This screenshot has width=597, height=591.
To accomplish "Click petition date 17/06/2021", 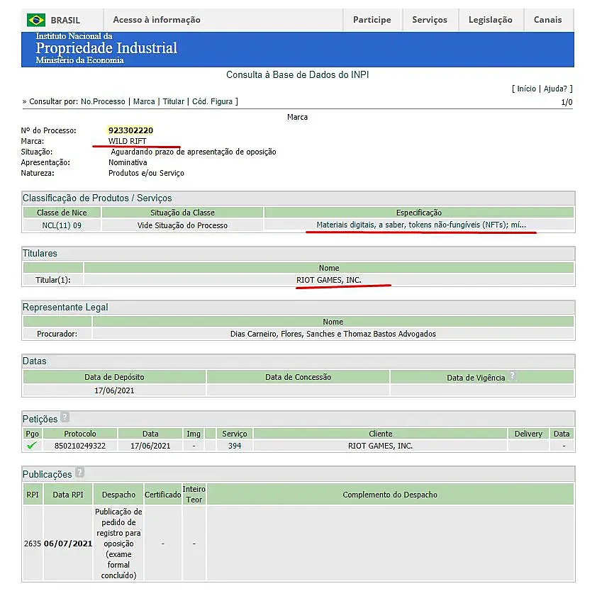I will point(150,446).
